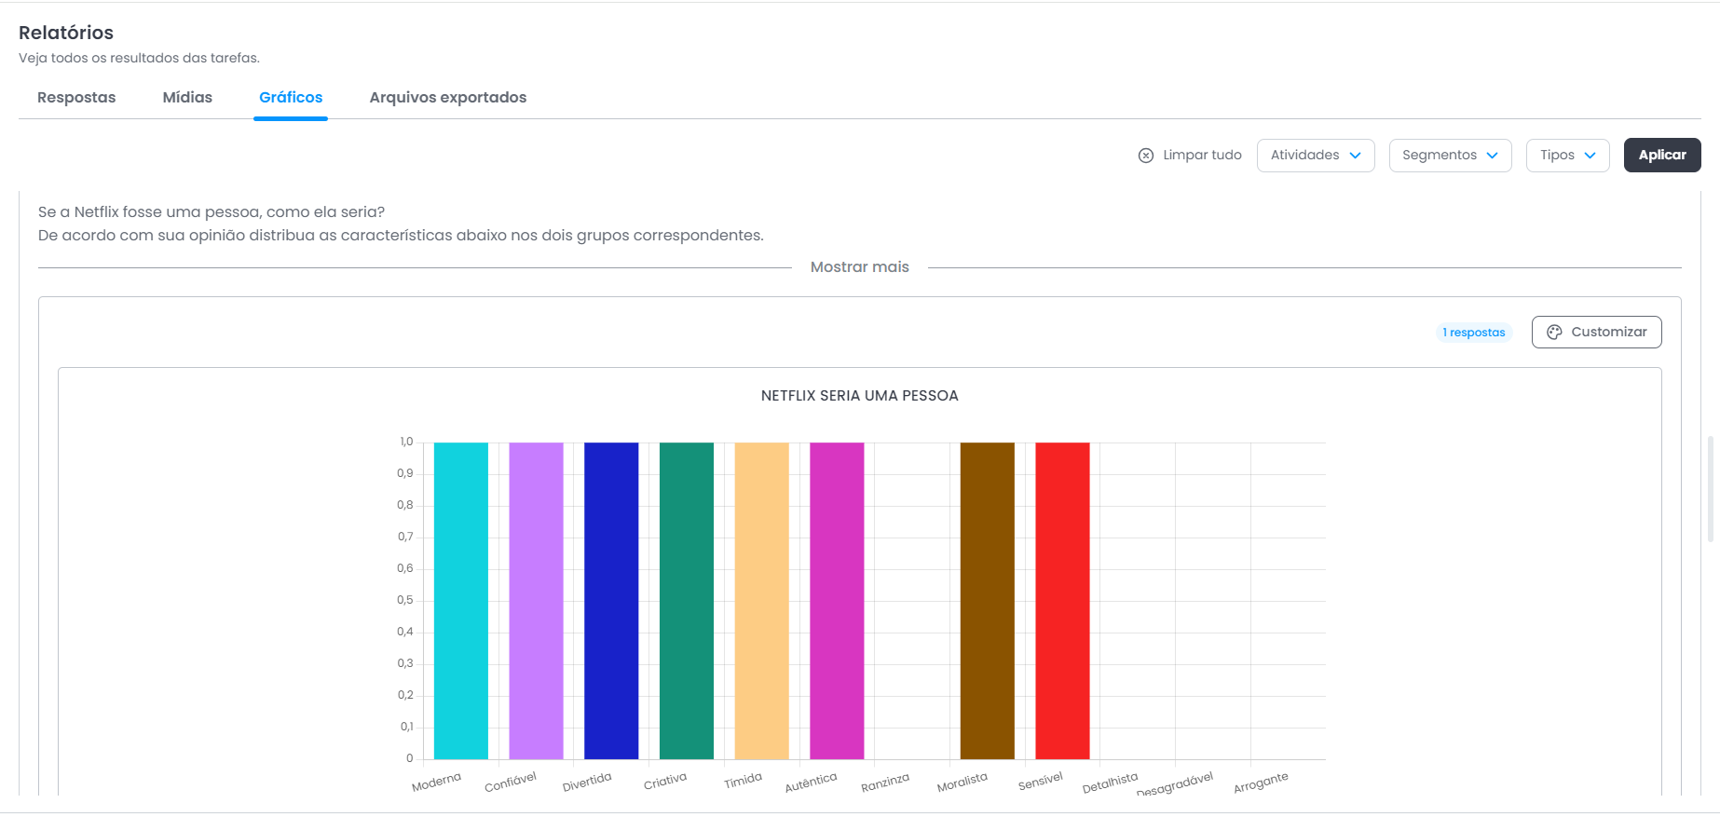Click the magenta Autêntica bar
Viewport: 1720px width, 817px height.
coord(837,601)
